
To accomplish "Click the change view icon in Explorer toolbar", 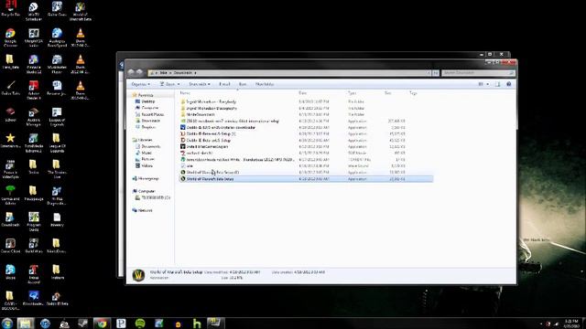I will [x=481, y=84].
